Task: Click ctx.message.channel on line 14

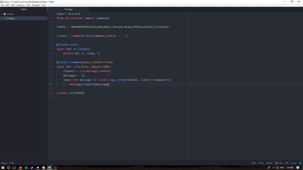Action: tap(95, 71)
